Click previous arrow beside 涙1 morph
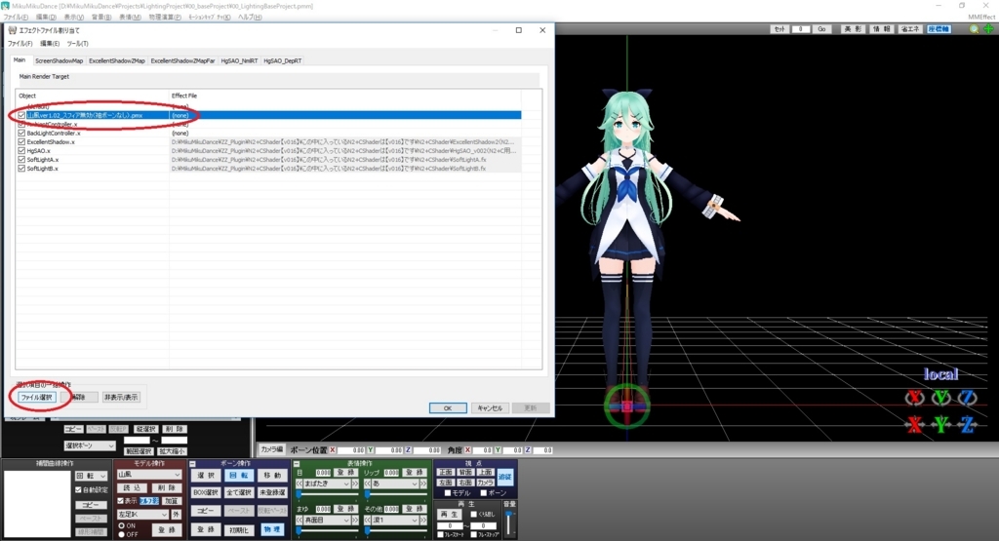This screenshot has height=541, width=999. point(368,521)
